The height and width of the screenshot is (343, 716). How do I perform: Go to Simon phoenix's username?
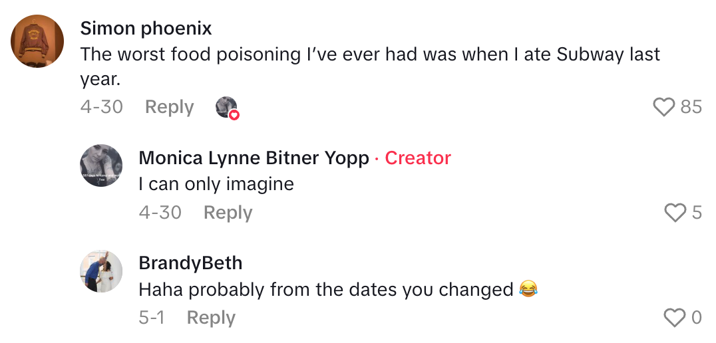(146, 29)
